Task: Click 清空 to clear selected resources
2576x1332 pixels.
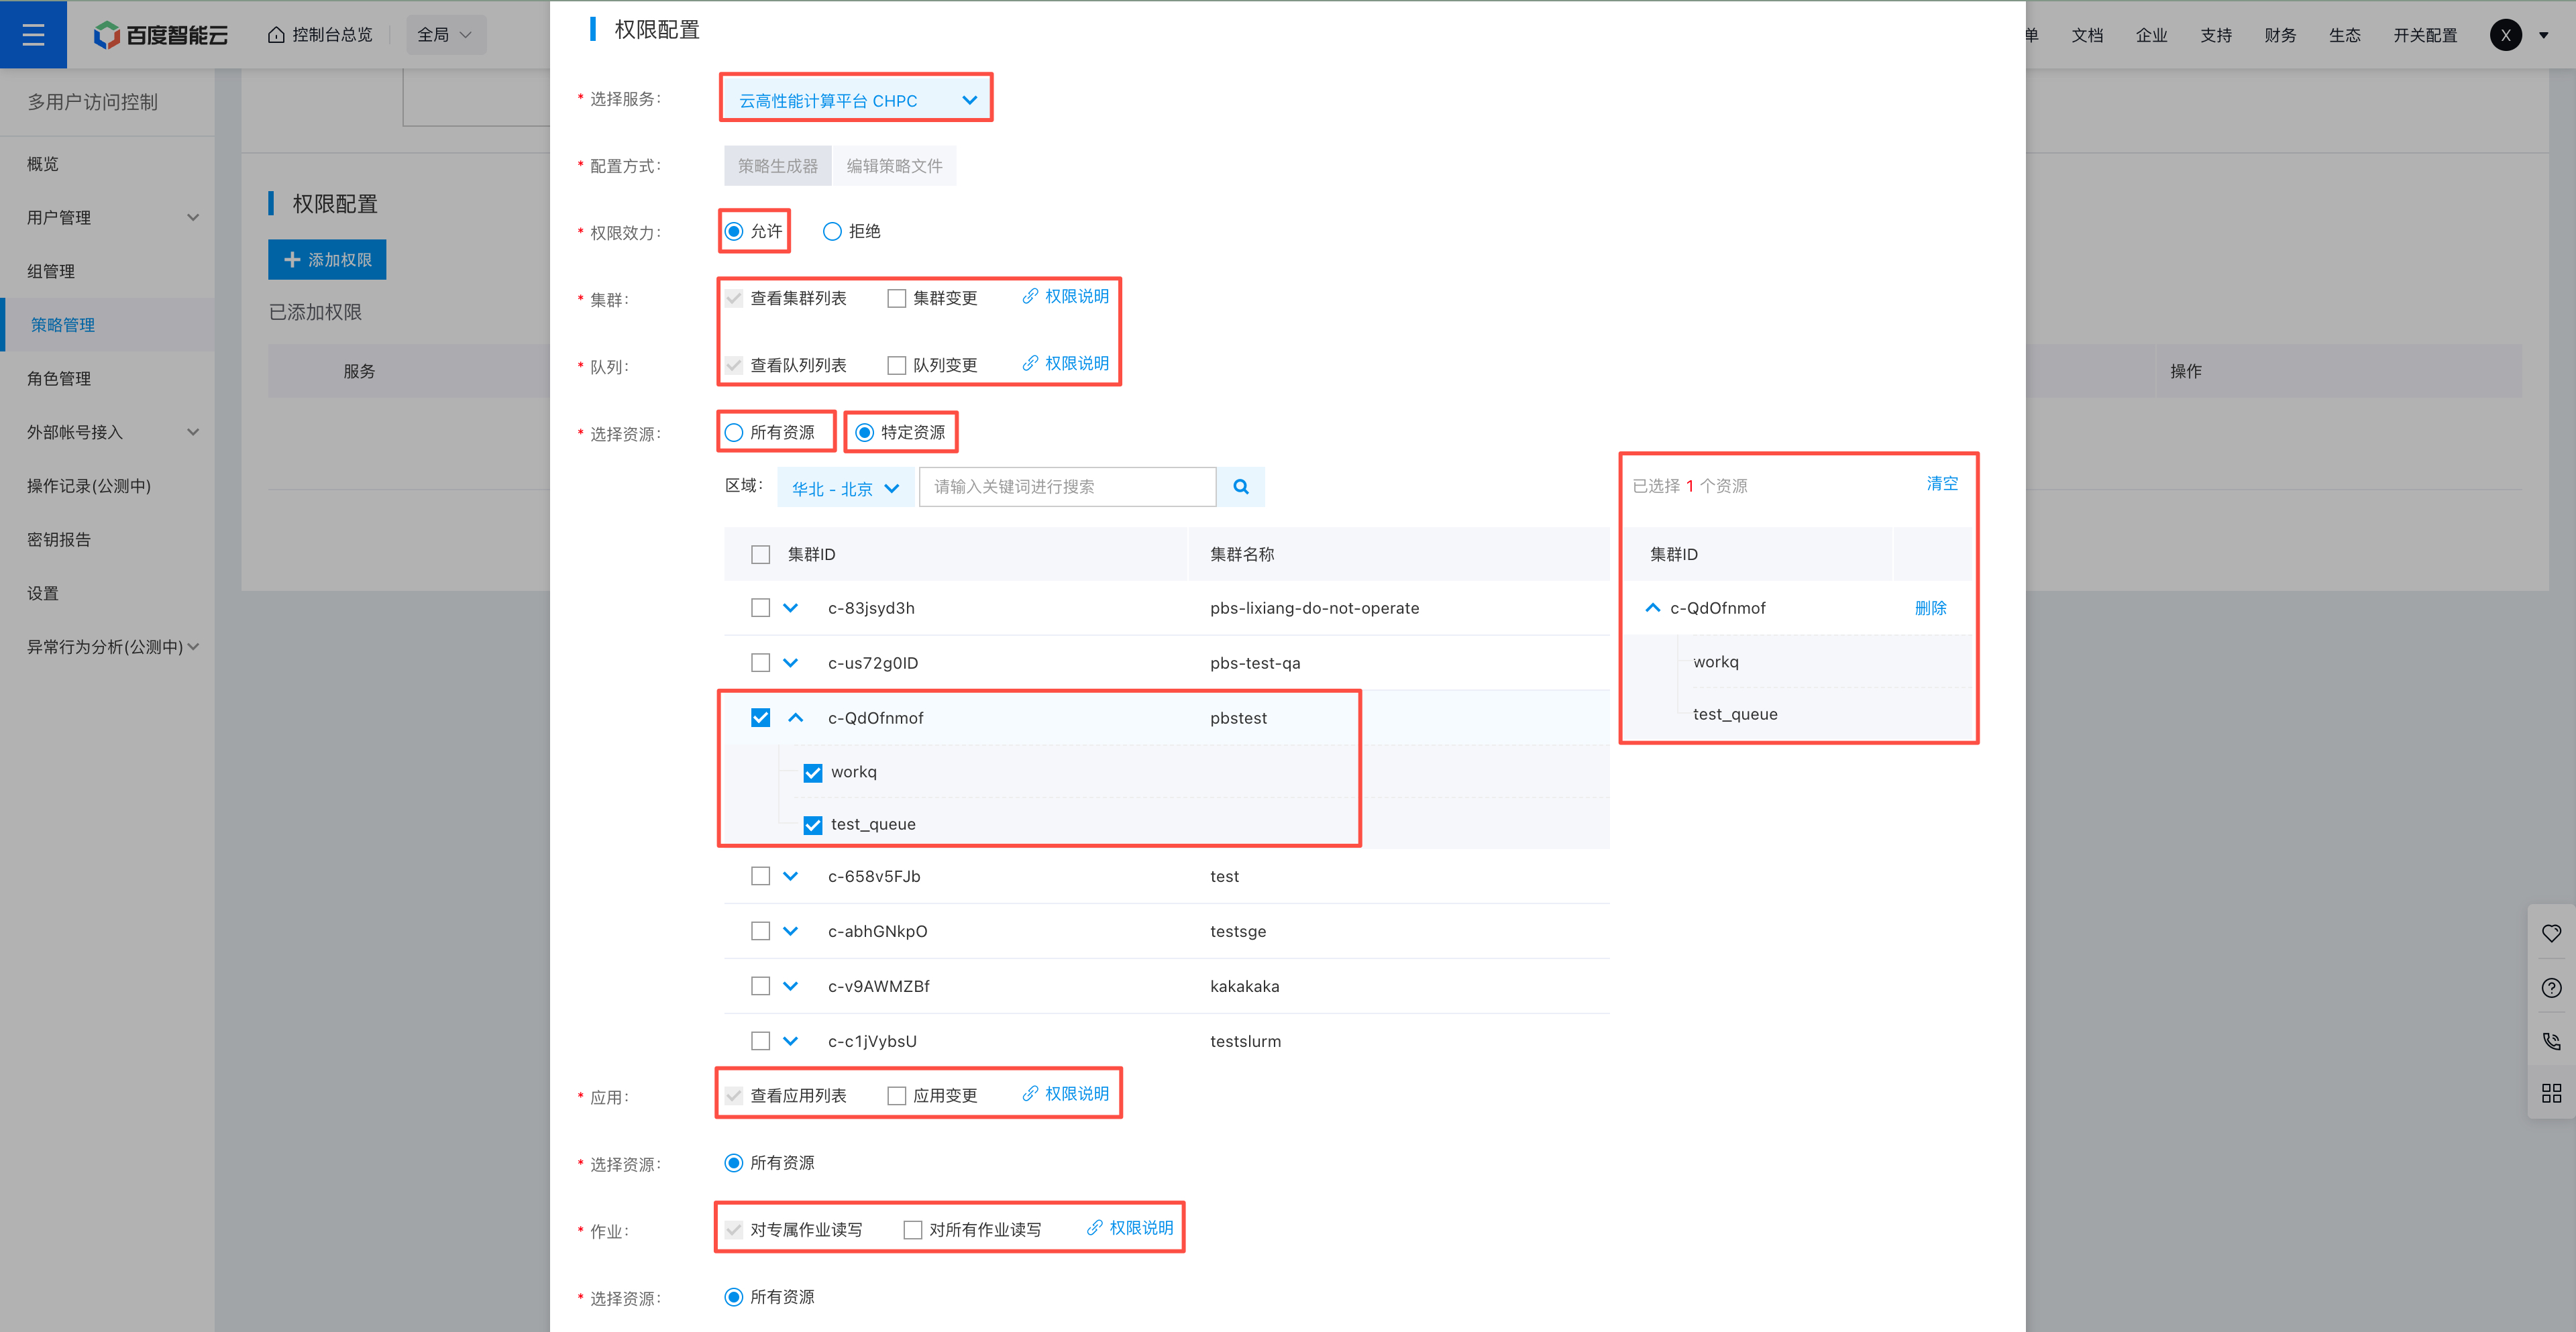Action: click(x=1942, y=484)
